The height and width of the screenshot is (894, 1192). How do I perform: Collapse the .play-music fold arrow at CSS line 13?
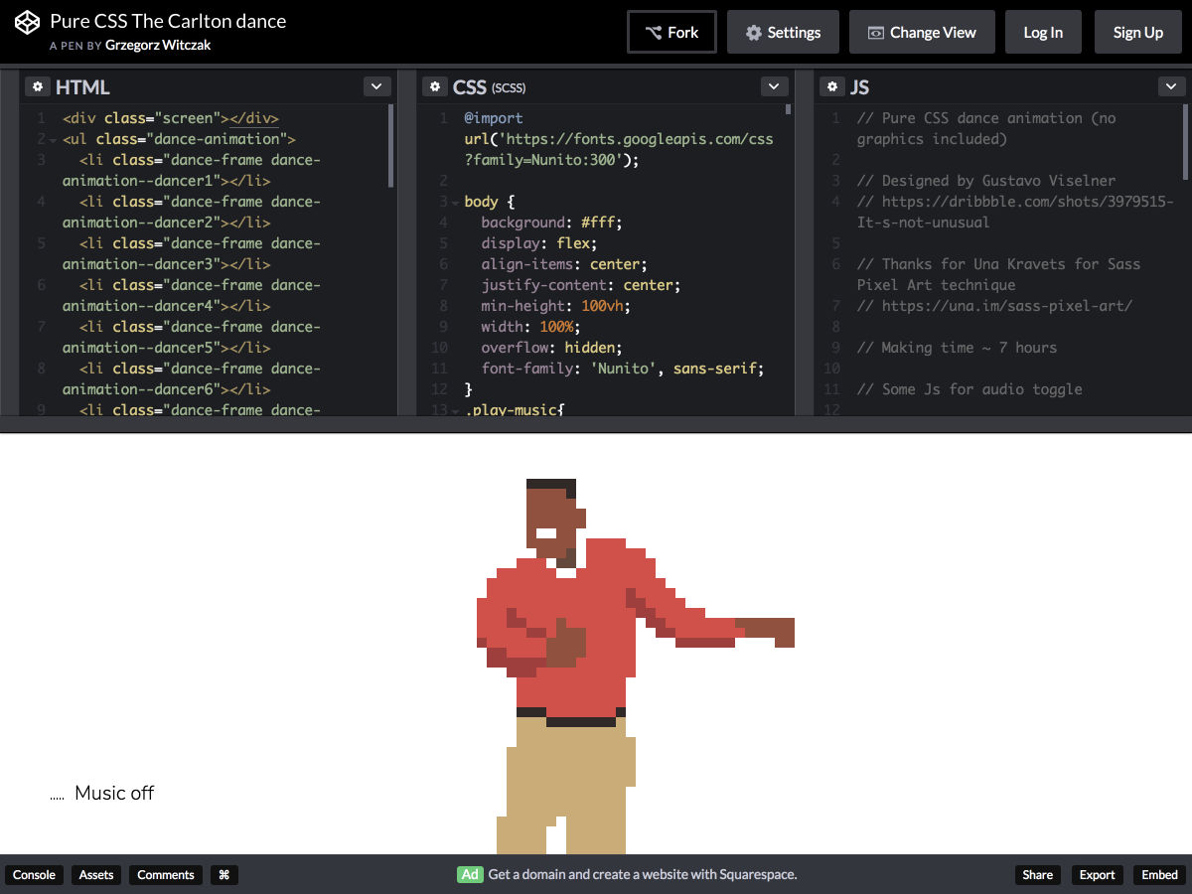(x=455, y=410)
